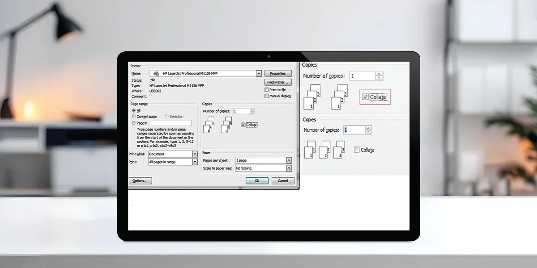537x268 pixels.
Task: Enable the Print to file checkbox
Action: coord(267,90)
